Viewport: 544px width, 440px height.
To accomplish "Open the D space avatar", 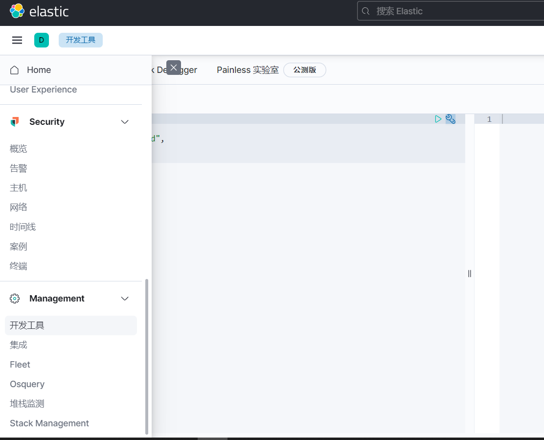I will tap(41, 40).
